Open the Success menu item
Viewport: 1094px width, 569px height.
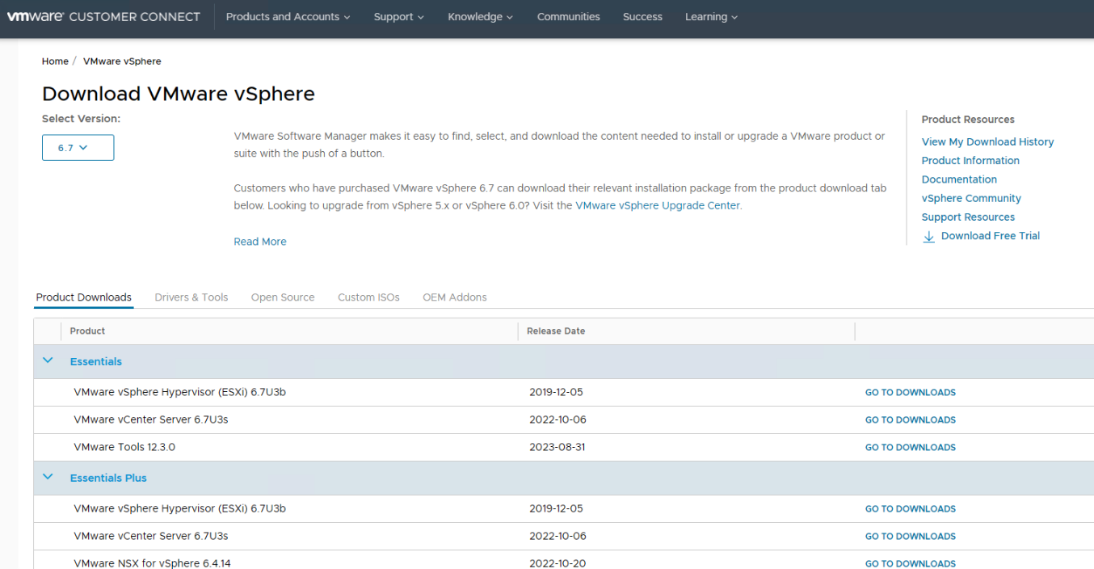click(642, 17)
